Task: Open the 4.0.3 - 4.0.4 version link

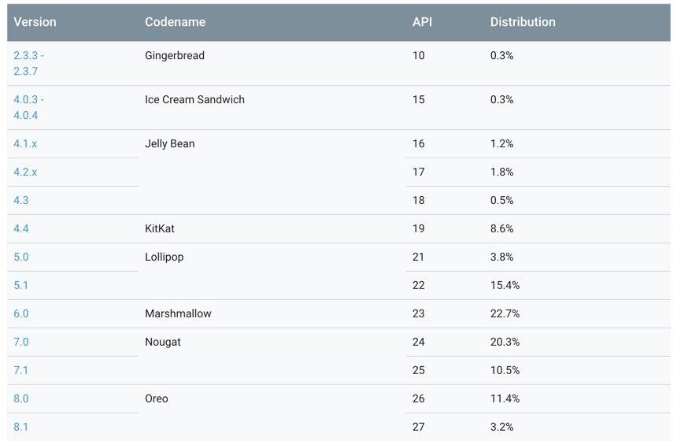Action: pos(28,107)
